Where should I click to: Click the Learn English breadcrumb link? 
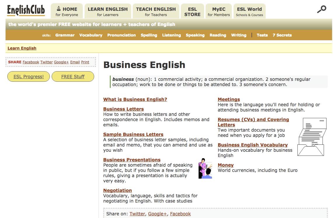(22, 48)
